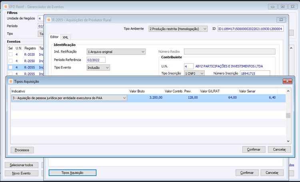Click the Número Recibo field
300x182 pixels.
point(230,51)
